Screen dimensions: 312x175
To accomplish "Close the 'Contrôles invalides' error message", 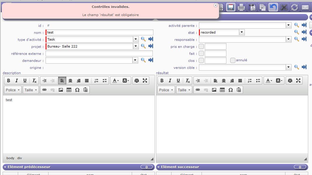I will click(x=216, y=5).
